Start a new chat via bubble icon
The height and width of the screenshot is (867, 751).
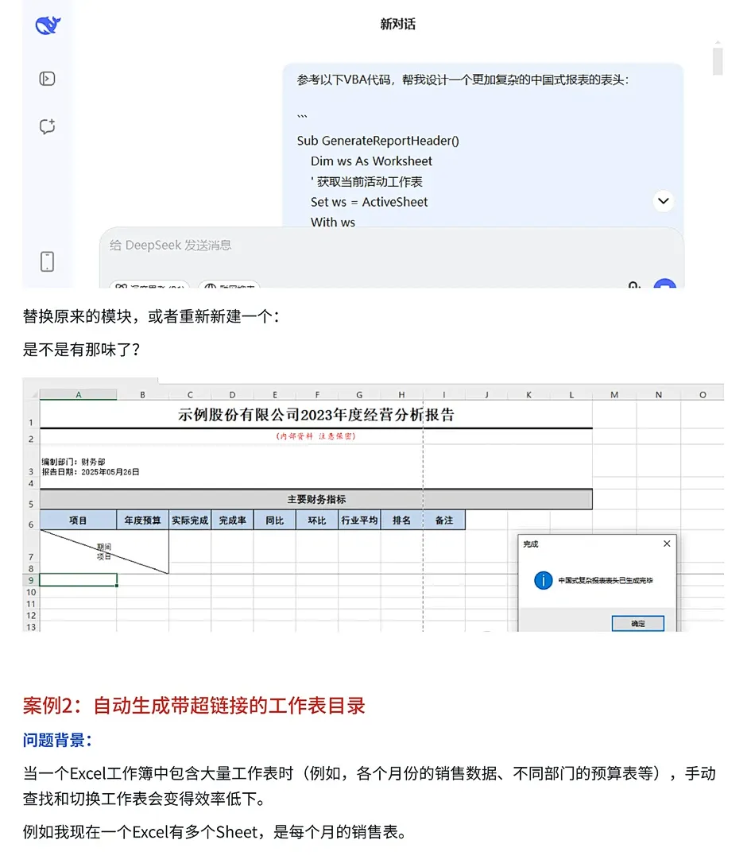point(48,126)
